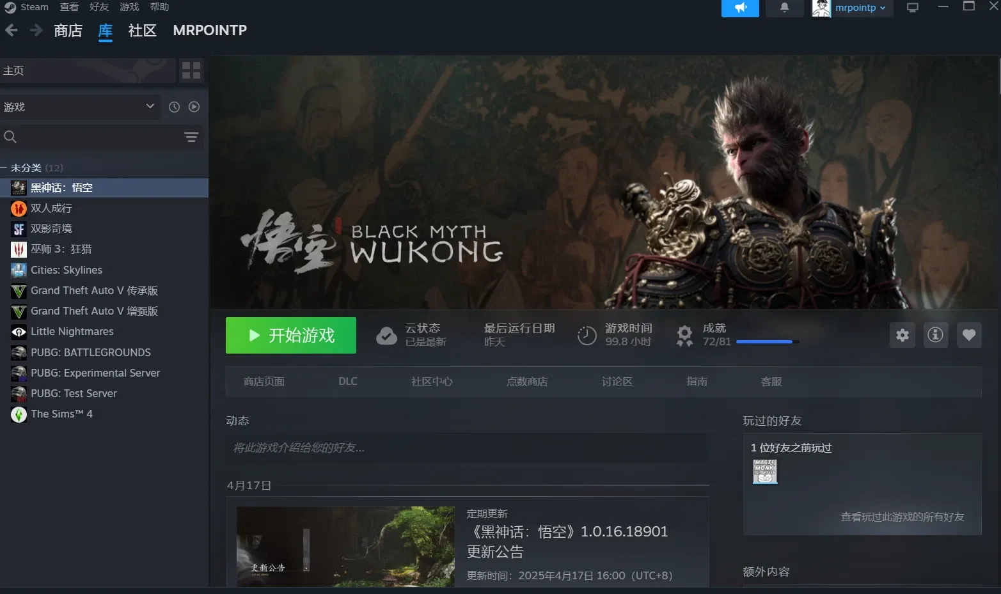Go to 库 tab
1001x594 pixels.
[x=105, y=30]
